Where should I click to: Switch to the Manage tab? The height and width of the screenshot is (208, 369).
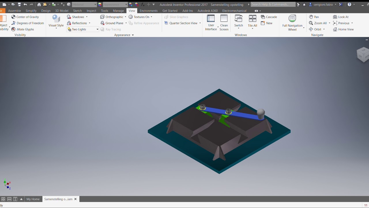(118, 11)
